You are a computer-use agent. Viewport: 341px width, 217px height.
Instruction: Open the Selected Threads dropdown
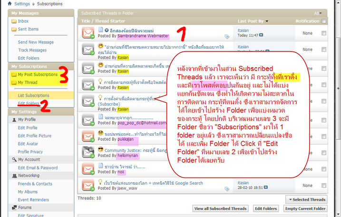(x=306, y=199)
